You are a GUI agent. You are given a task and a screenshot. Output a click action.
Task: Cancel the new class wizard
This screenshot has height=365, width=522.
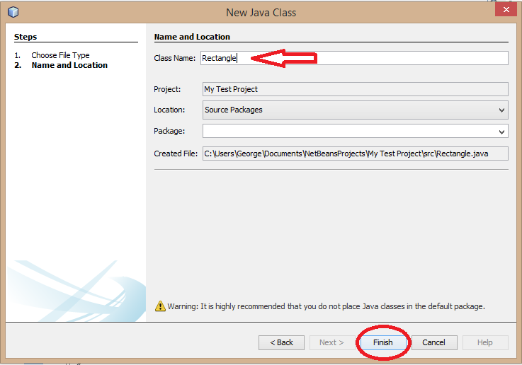tap(433, 342)
